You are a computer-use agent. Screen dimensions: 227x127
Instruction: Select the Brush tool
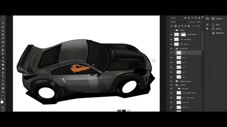point(3,46)
